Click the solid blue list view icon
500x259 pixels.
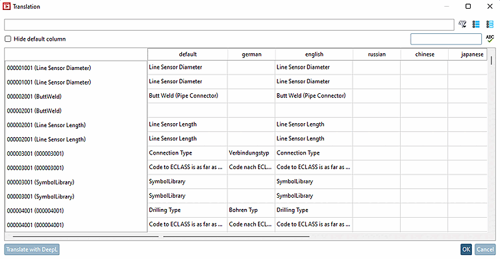pyautogui.click(x=476, y=24)
